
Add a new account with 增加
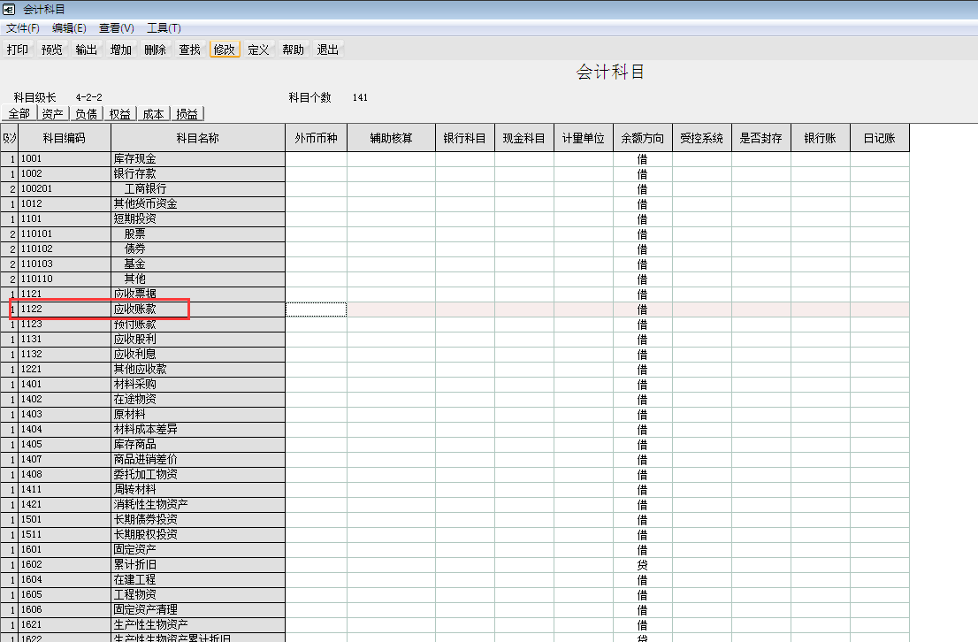point(121,50)
